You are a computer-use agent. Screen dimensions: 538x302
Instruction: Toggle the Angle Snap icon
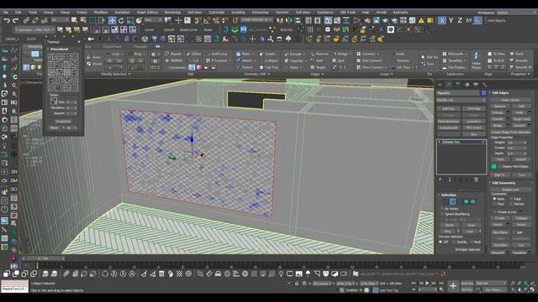click(207, 20)
